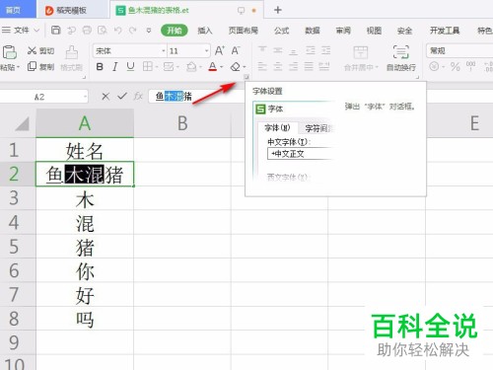Click the Paste clipboard icon
Viewport: 493px width, 370px height.
pyautogui.click(x=10, y=52)
